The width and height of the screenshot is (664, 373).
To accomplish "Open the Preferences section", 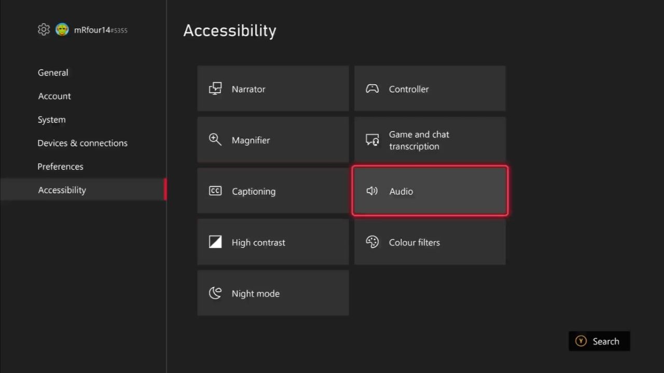I will (60, 166).
